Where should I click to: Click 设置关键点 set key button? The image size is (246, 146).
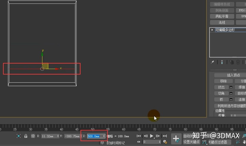coord(191,142)
